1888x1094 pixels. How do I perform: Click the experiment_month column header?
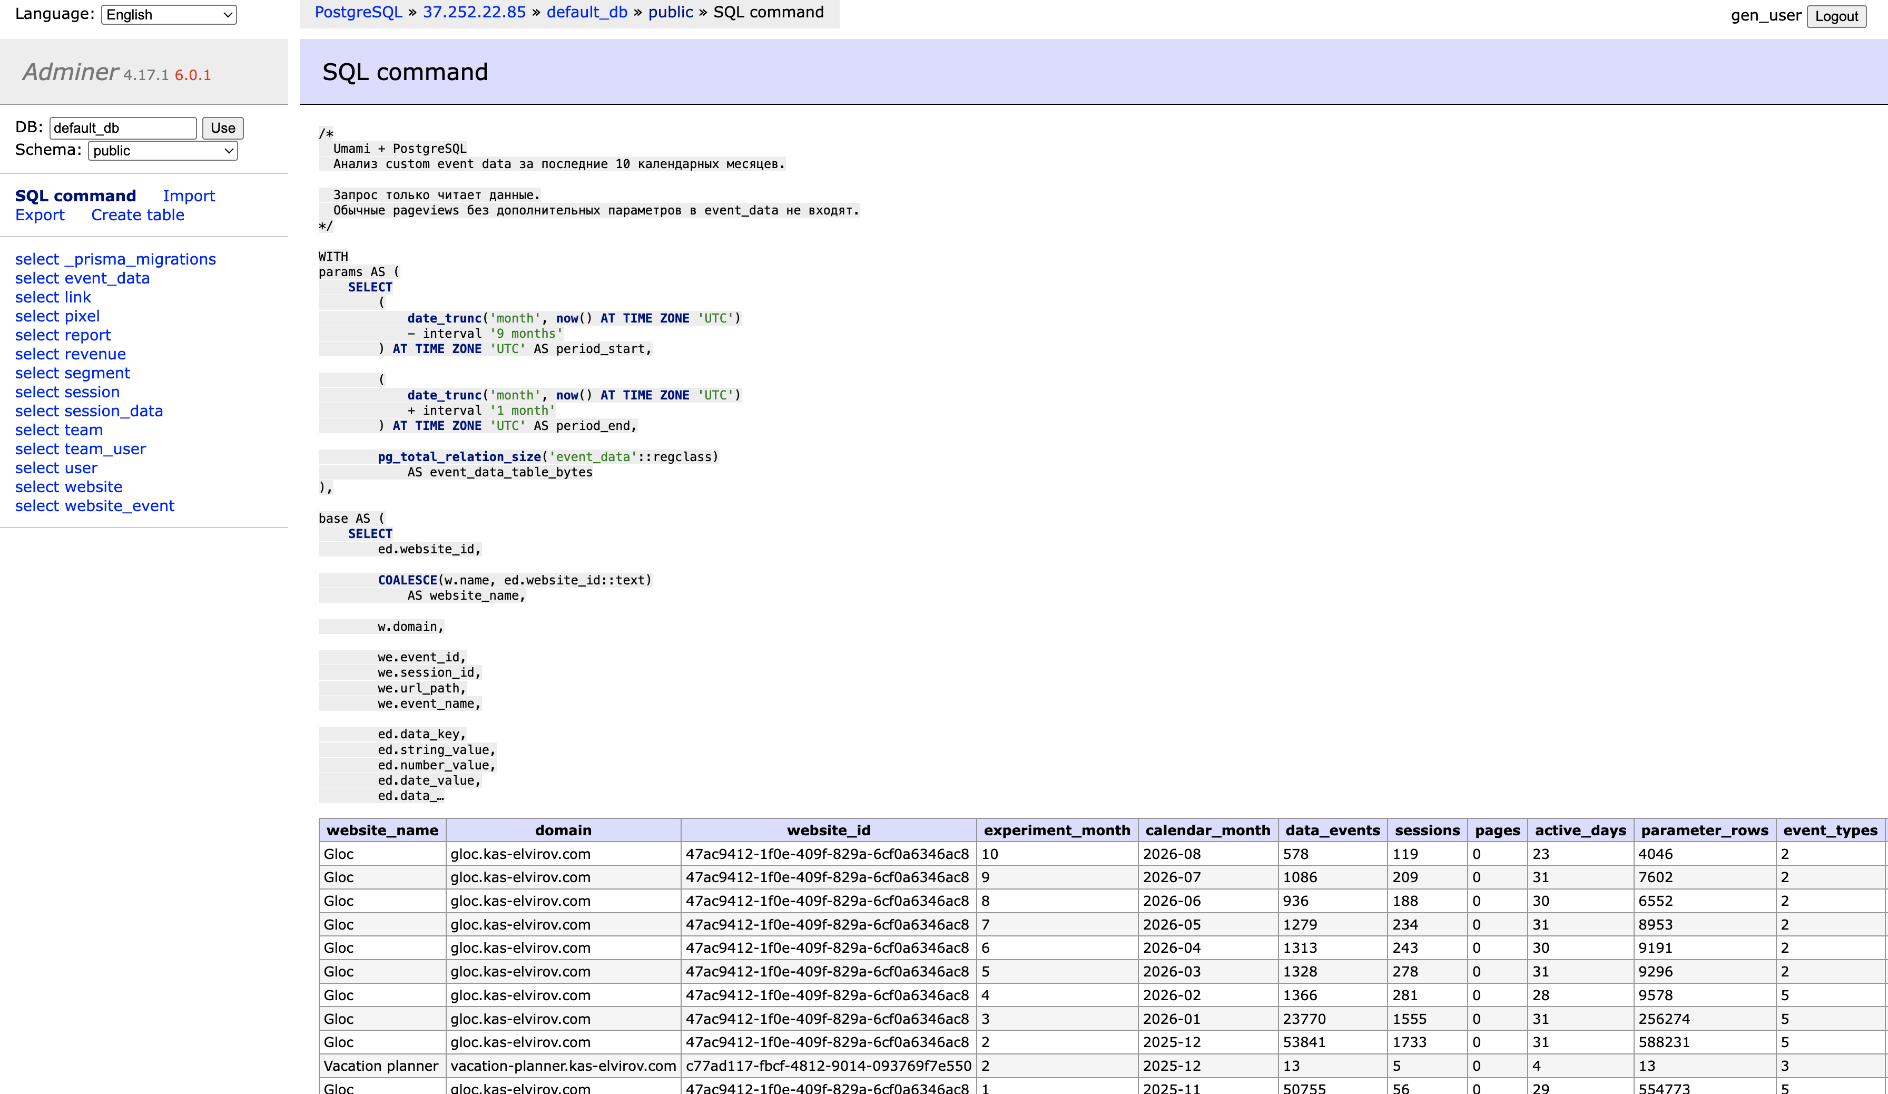(1057, 830)
